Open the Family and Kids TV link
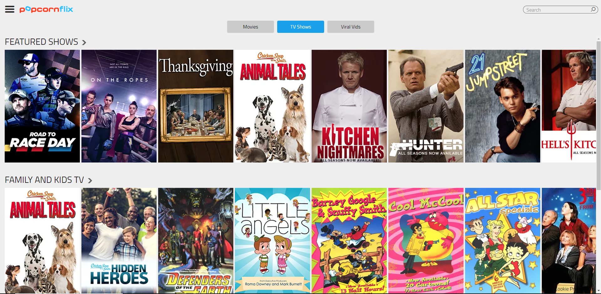 tap(44, 180)
